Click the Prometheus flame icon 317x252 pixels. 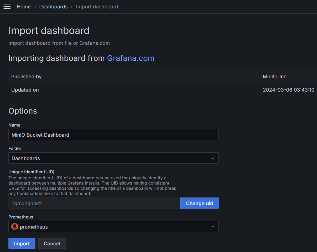click(x=15, y=226)
